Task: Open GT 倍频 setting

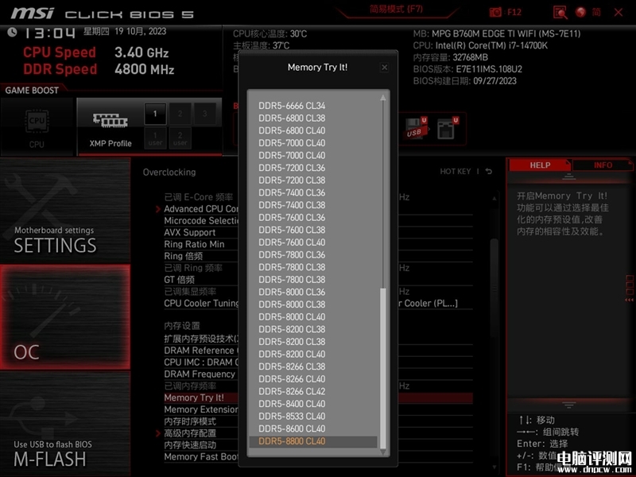Action: (x=179, y=280)
